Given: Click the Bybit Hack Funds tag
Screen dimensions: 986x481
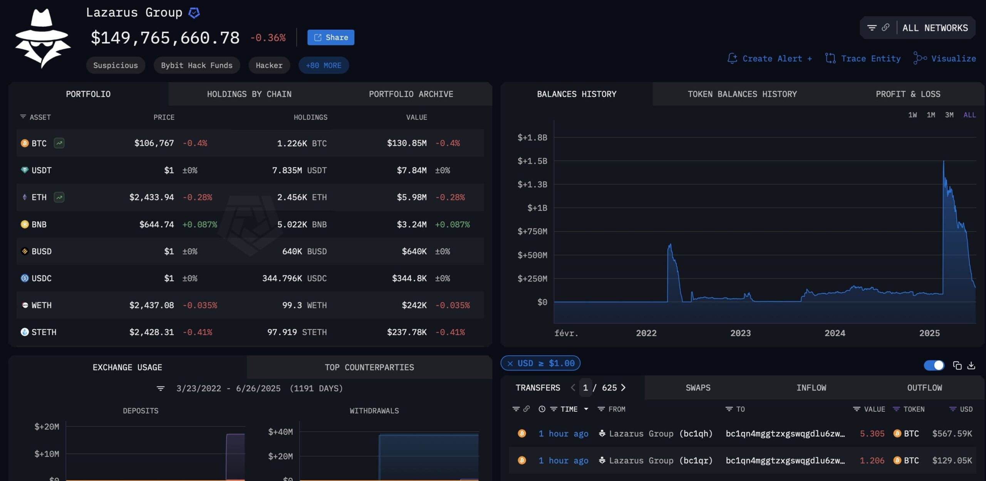Looking at the screenshot, I should 197,65.
